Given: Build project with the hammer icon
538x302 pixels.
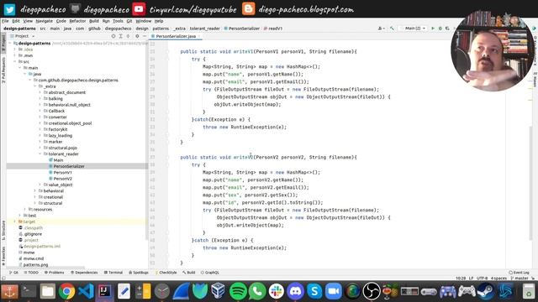Looking at the screenshot, I should pyautogui.click(x=392, y=29).
